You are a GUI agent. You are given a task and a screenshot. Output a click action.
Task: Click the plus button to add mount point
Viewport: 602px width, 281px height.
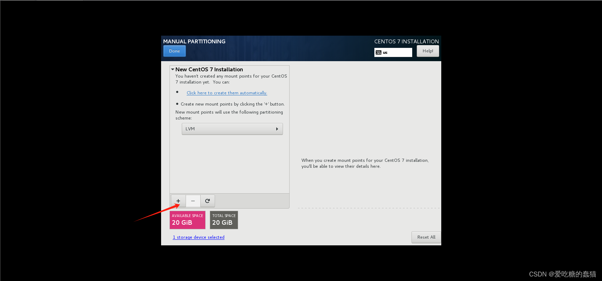click(178, 201)
